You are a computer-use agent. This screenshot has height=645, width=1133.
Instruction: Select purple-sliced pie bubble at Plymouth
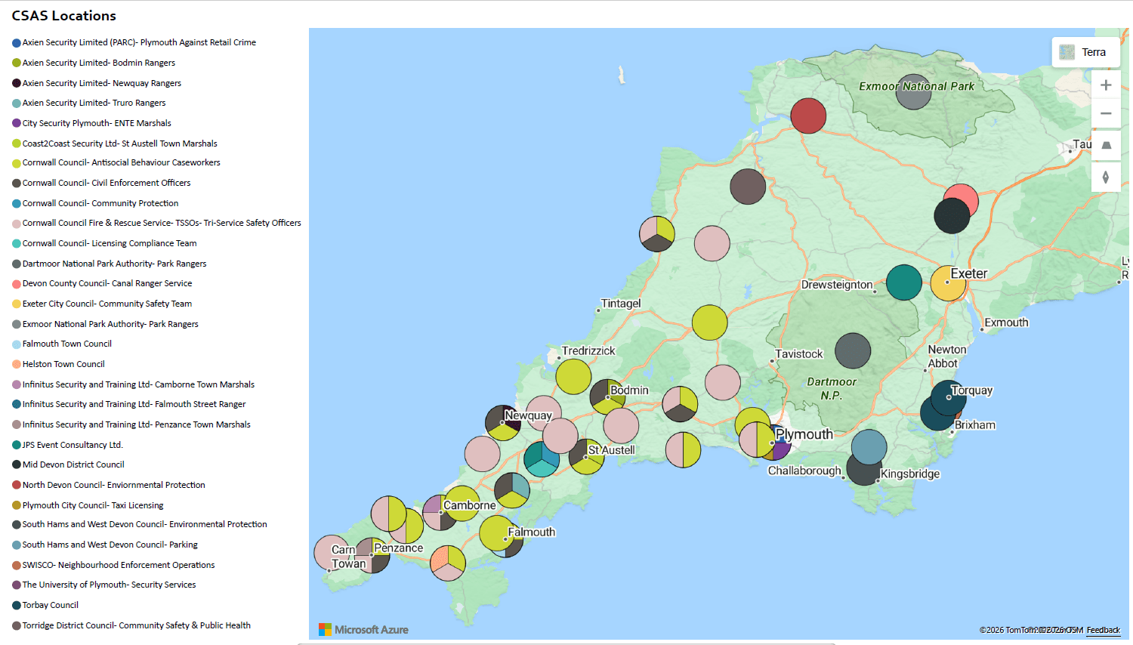(x=780, y=448)
